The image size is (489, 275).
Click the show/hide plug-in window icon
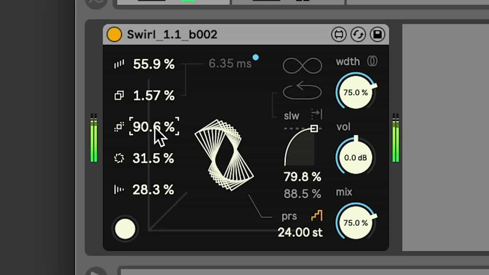[x=338, y=35]
